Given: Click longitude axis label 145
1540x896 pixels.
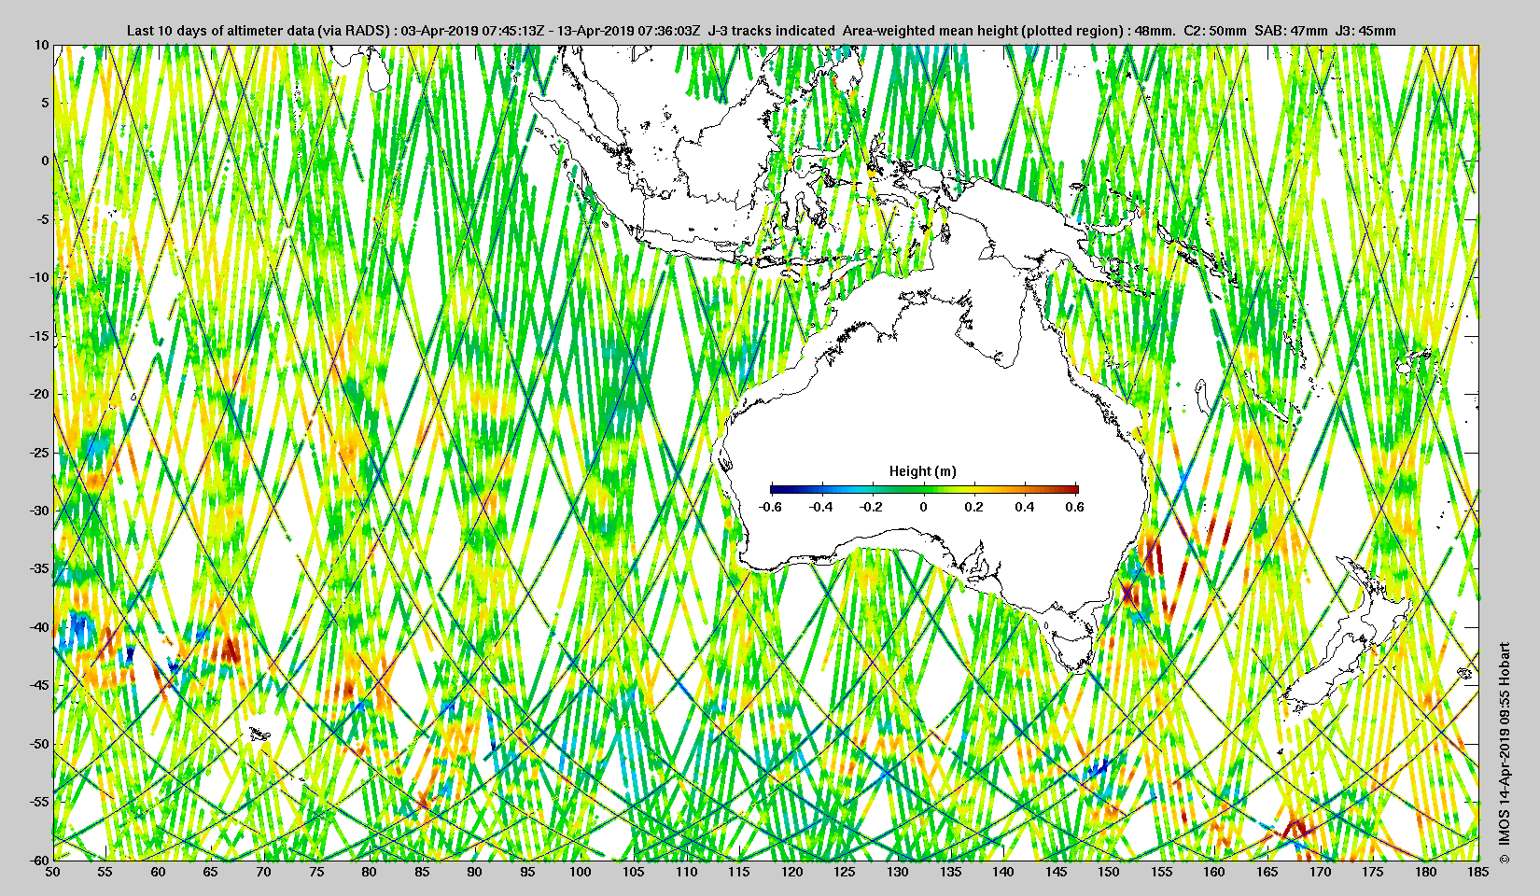Looking at the screenshot, I should pos(1057,872).
